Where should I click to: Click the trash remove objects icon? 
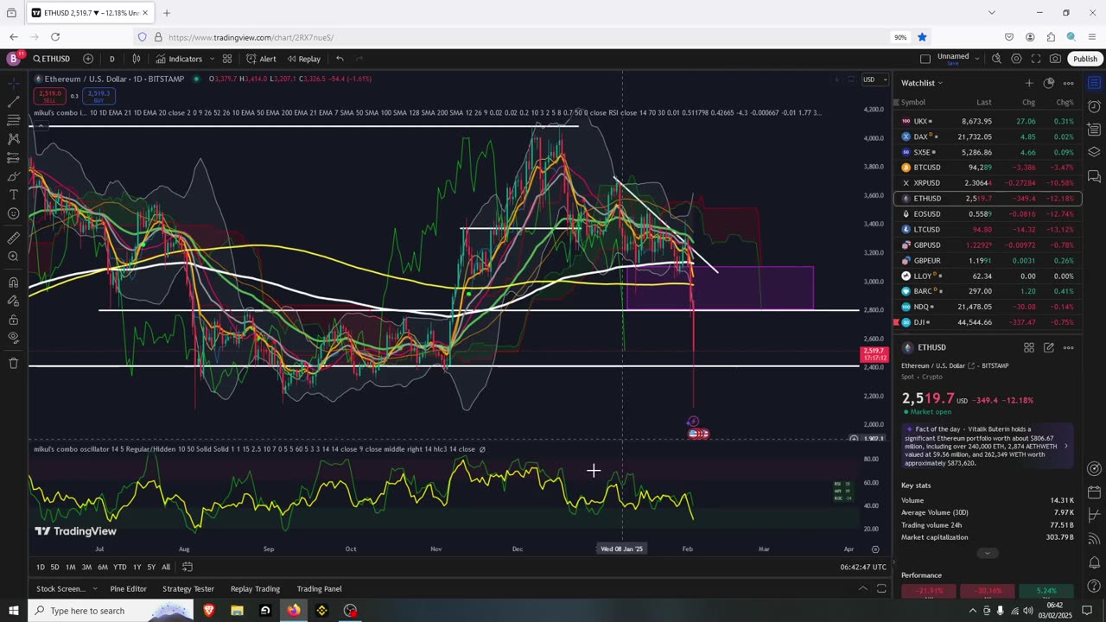(x=13, y=363)
